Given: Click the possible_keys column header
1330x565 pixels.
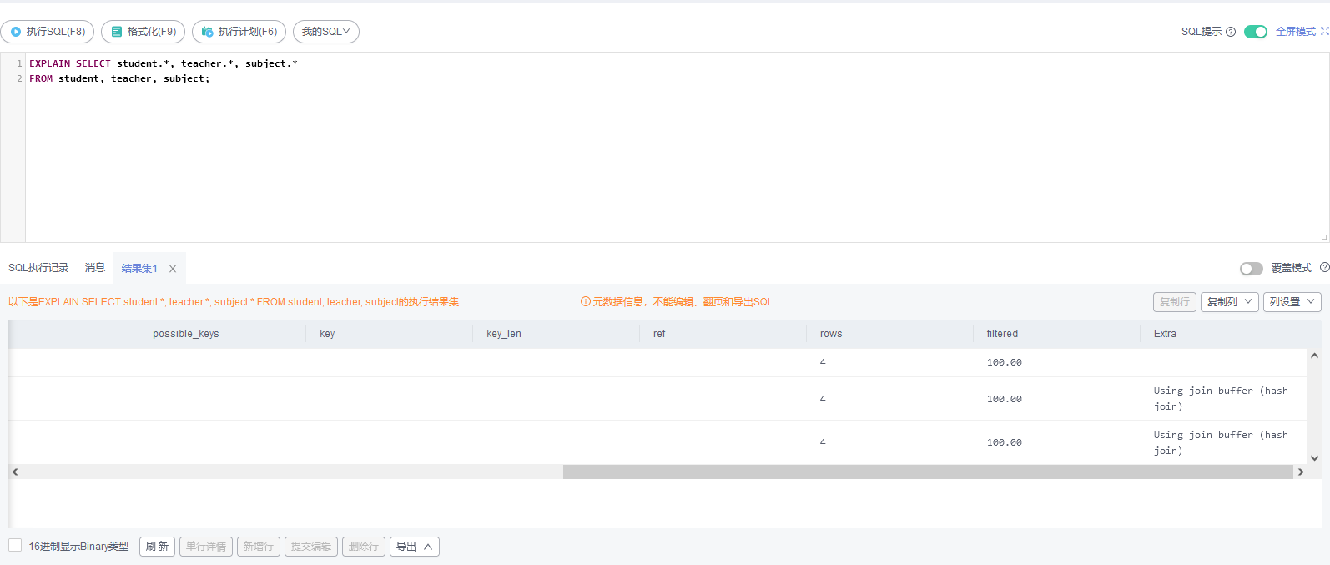Looking at the screenshot, I should coord(186,334).
